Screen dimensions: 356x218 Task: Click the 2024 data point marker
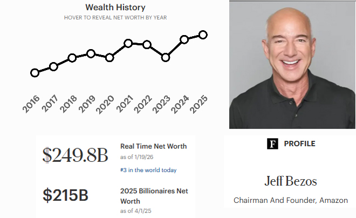184,39
